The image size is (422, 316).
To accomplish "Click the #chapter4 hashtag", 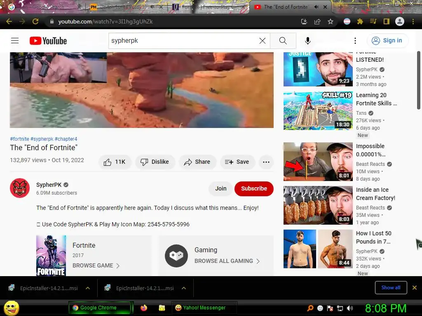I will pos(66,139).
